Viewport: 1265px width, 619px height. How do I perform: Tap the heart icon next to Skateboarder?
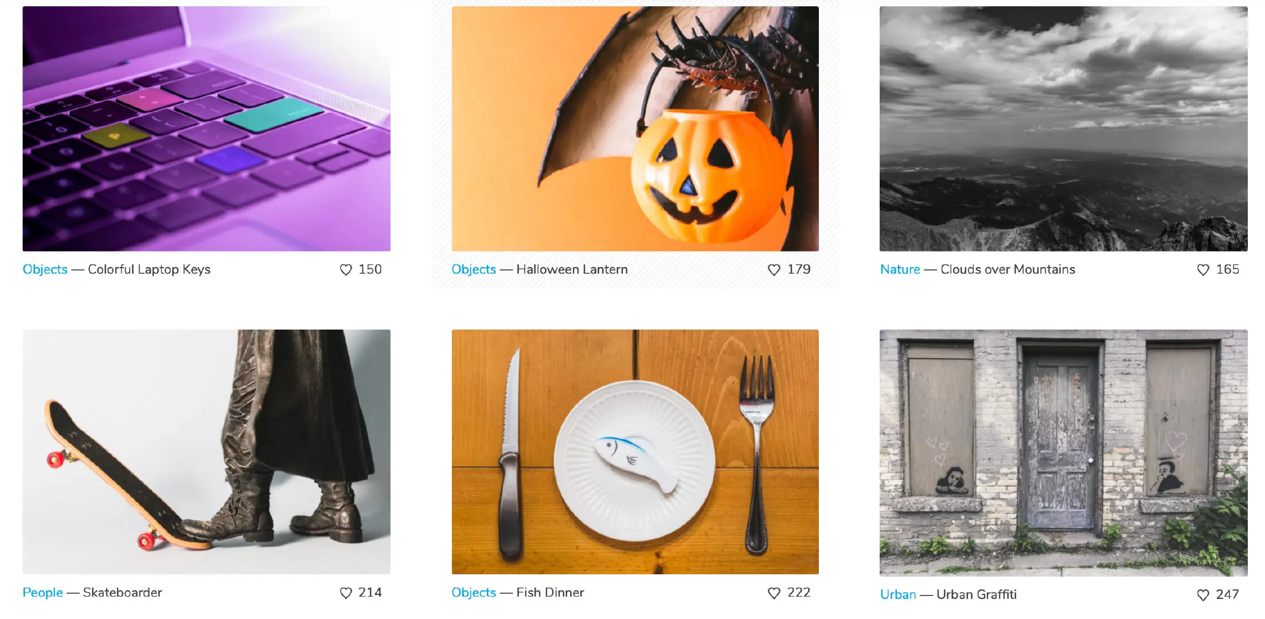[346, 593]
